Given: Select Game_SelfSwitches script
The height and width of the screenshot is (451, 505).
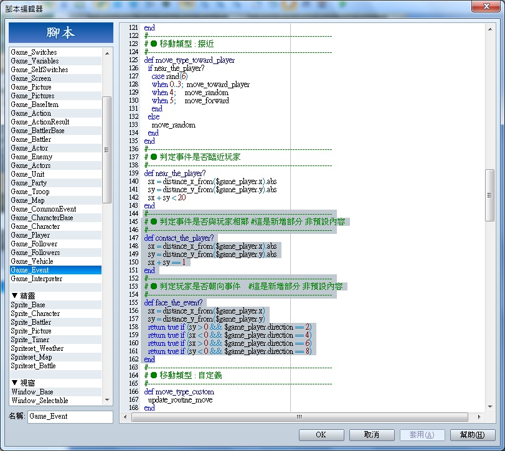Looking at the screenshot, I should click(x=55, y=70).
